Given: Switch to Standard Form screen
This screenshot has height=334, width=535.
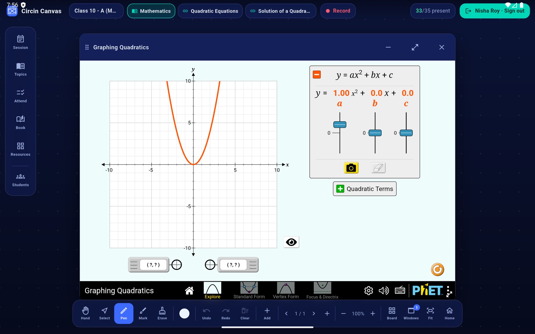Looking at the screenshot, I should pyautogui.click(x=249, y=290).
